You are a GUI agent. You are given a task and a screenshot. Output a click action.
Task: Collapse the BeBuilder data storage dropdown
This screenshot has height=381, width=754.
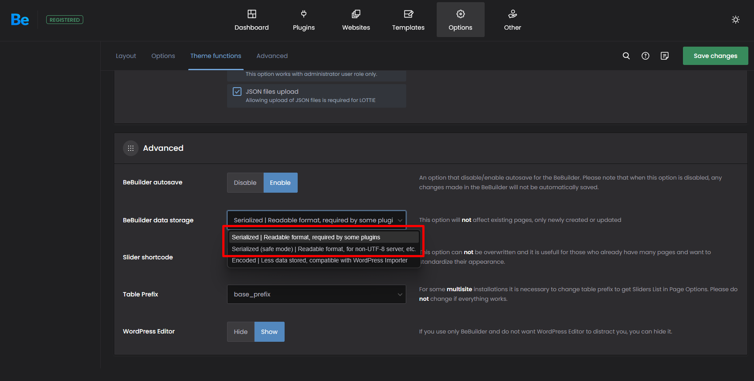[316, 220]
